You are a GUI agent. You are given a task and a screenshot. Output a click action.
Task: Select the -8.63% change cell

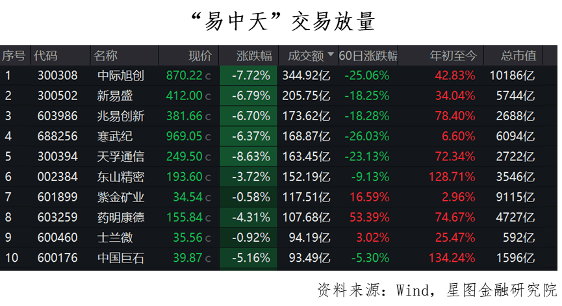[x=248, y=157]
